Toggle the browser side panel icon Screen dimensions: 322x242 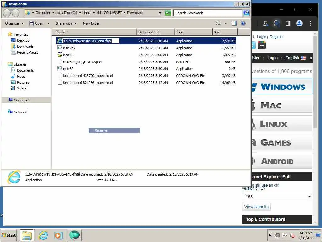pos(288,23)
